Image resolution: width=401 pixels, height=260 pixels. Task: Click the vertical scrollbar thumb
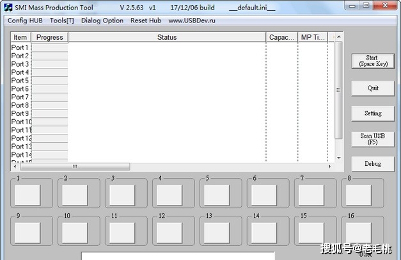(338, 90)
